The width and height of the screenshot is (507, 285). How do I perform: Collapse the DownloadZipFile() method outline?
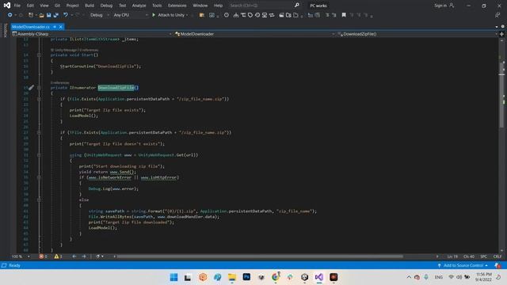[x=39, y=88]
